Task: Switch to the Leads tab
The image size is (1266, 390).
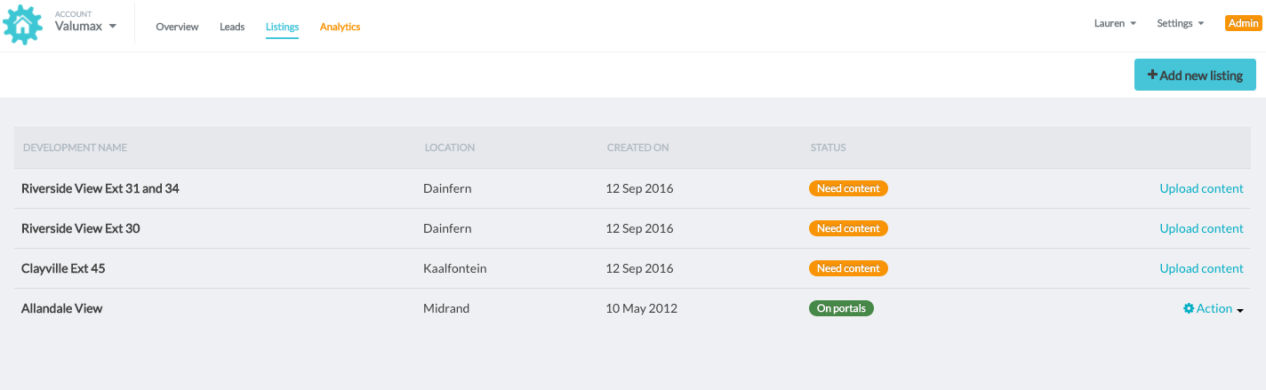Action: point(232,27)
